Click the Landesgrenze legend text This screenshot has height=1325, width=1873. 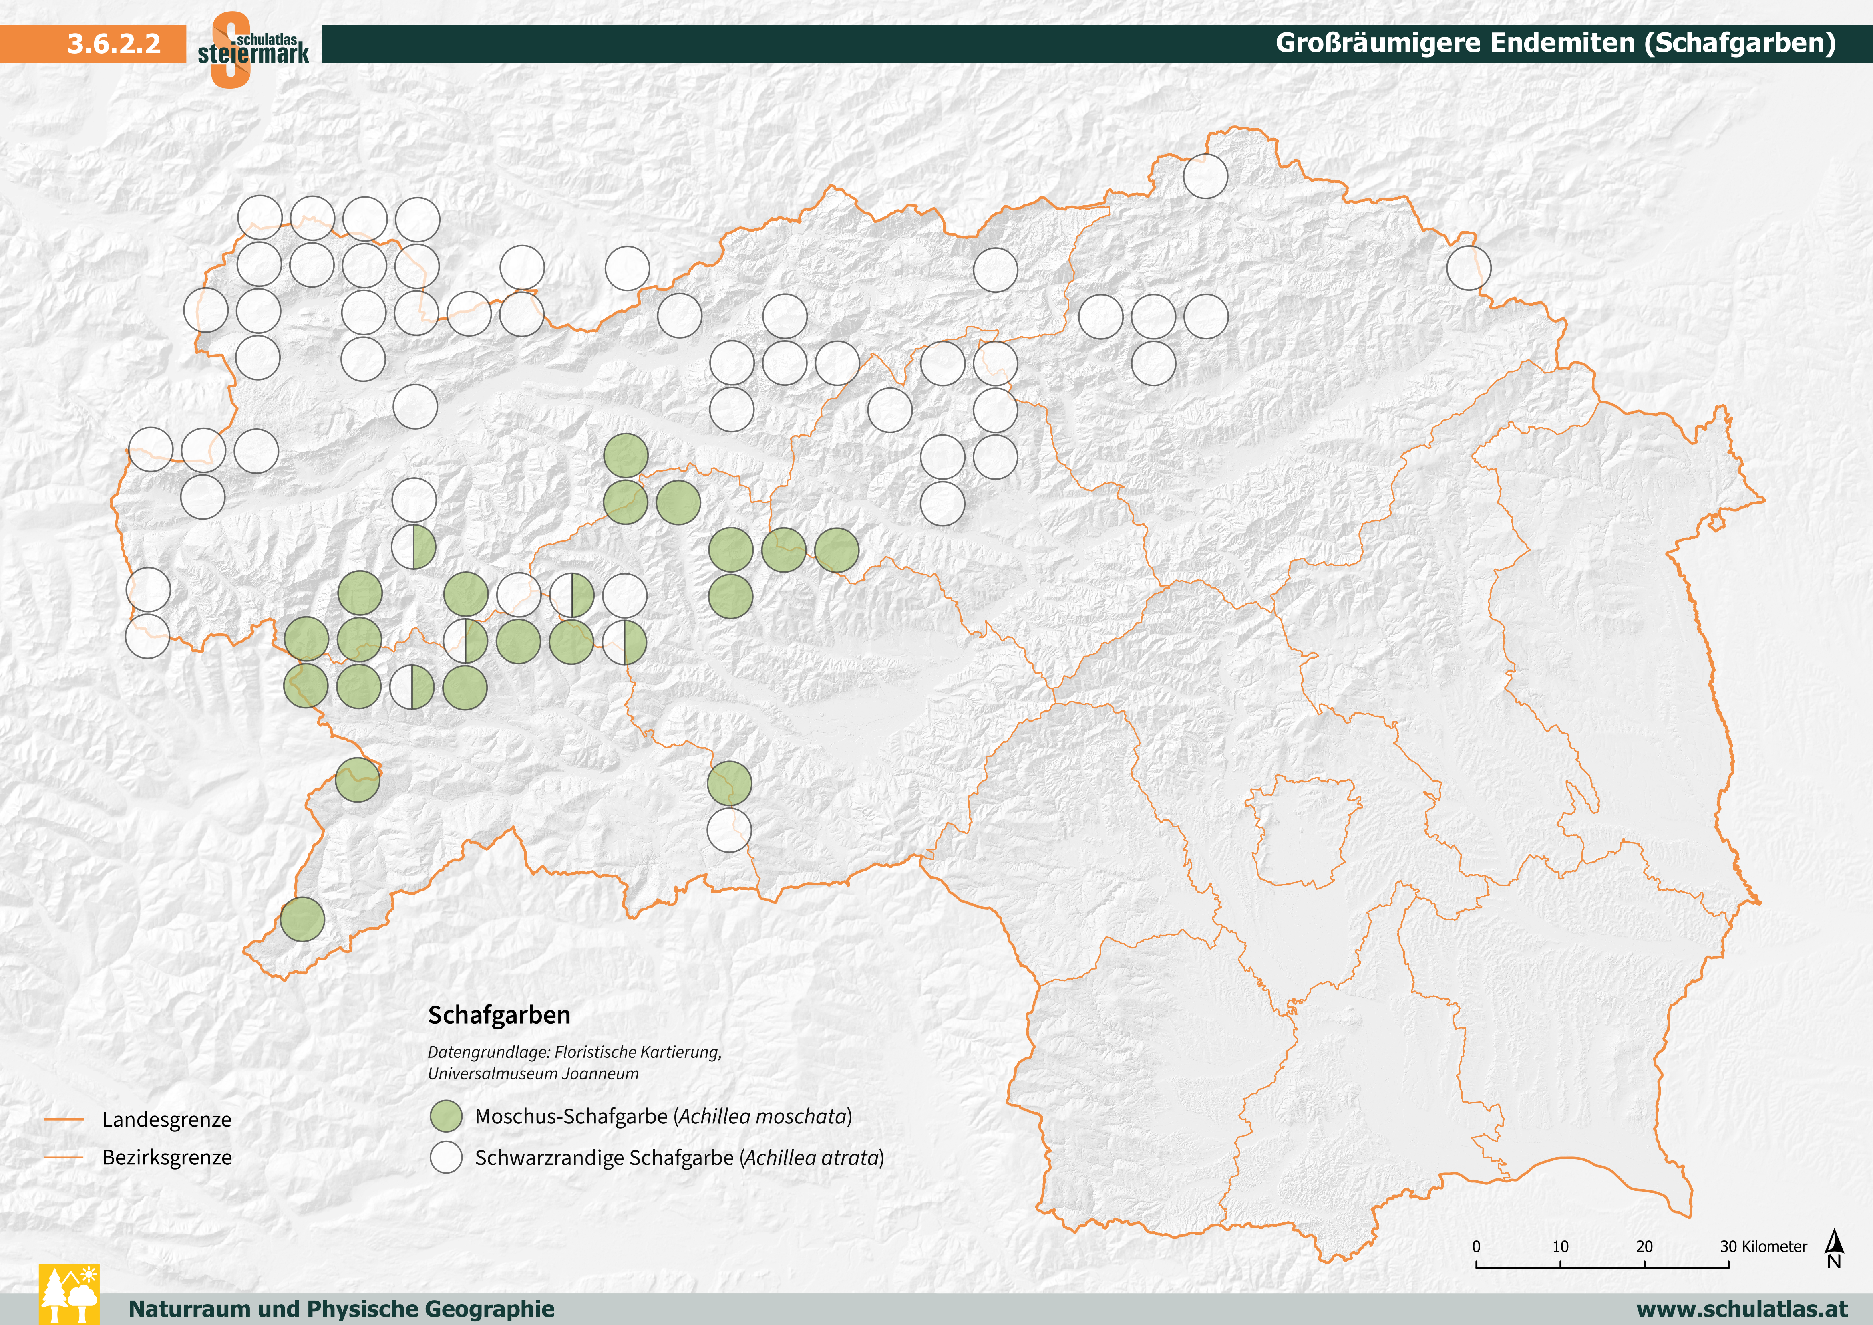[x=167, y=1119]
